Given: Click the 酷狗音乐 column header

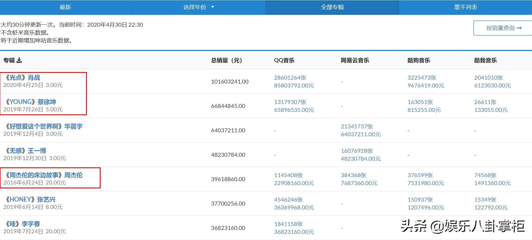Looking at the screenshot, I should [x=419, y=60].
